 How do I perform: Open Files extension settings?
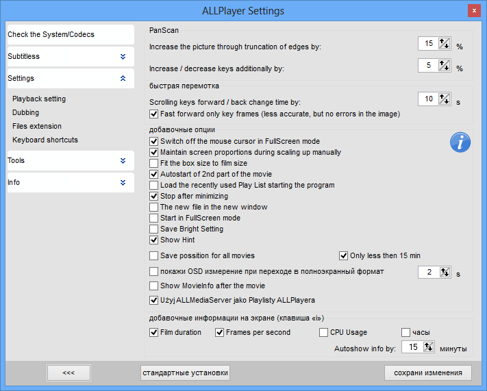pos(37,126)
